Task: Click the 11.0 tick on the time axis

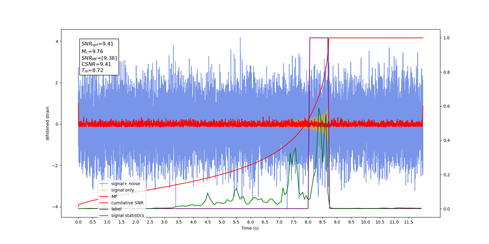Action: tap(394, 222)
